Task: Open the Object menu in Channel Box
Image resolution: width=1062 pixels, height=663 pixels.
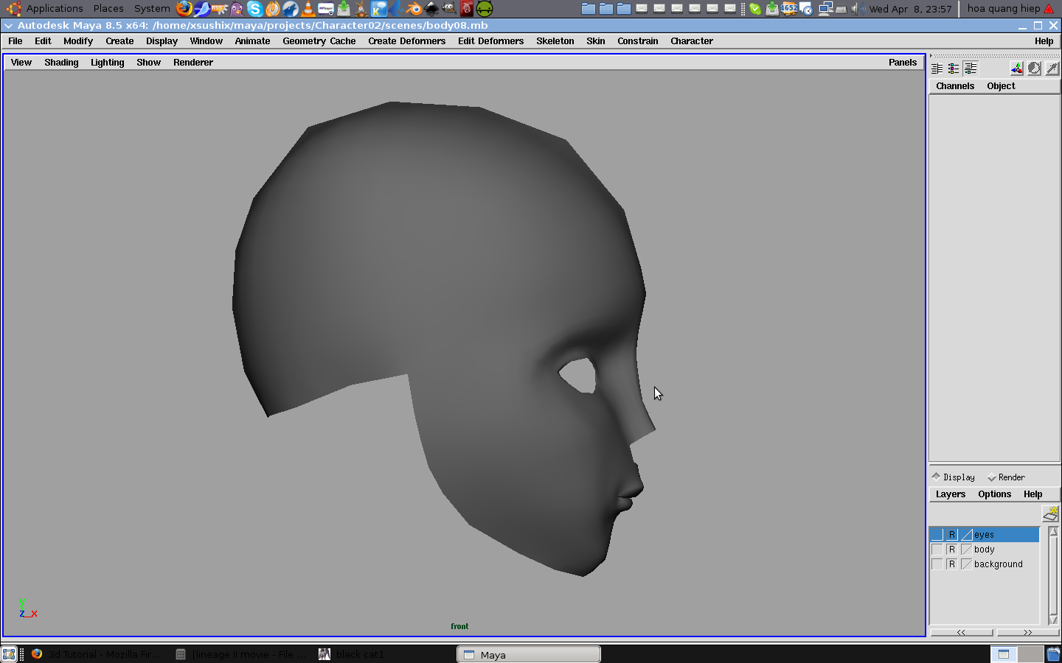Action: tap(1001, 86)
